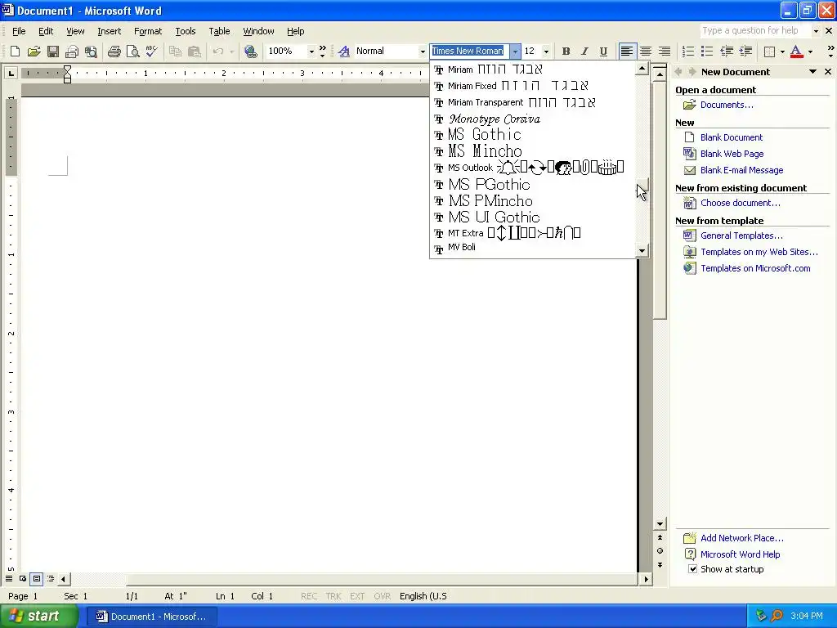Open the Style dropdown showing Normal
Screen dimensions: 837x628
pyautogui.click(x=423, y=52)
